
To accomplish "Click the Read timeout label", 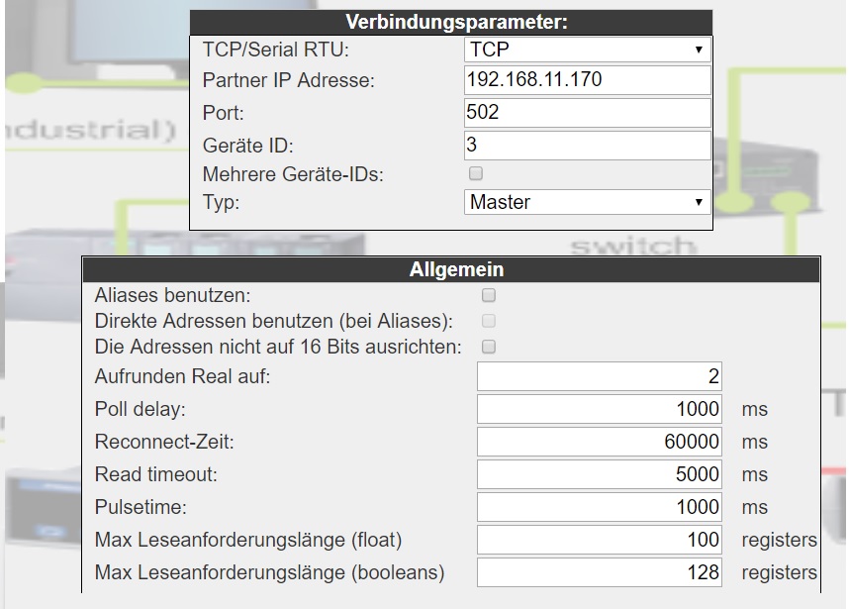I will coord(156,474).
